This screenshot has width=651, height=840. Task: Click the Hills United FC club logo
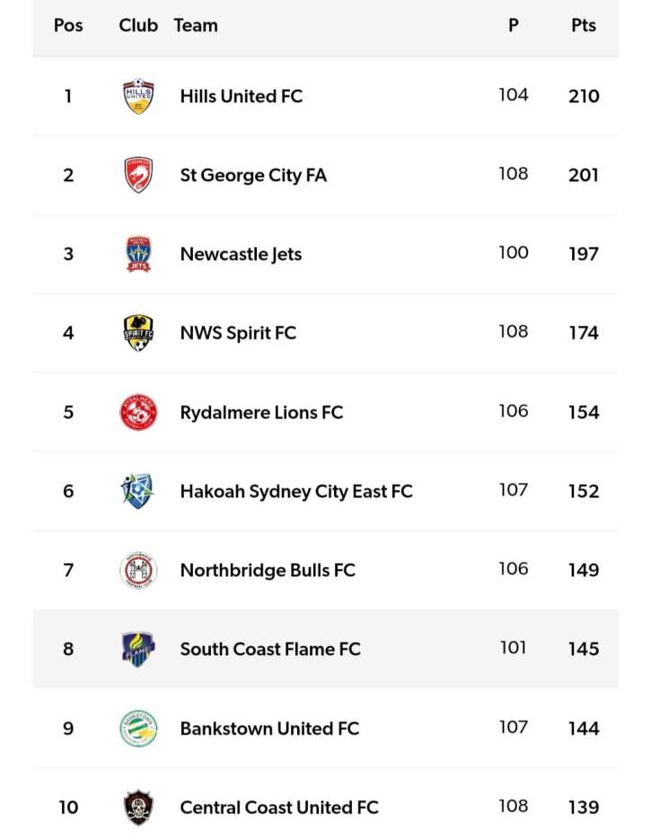138,96
